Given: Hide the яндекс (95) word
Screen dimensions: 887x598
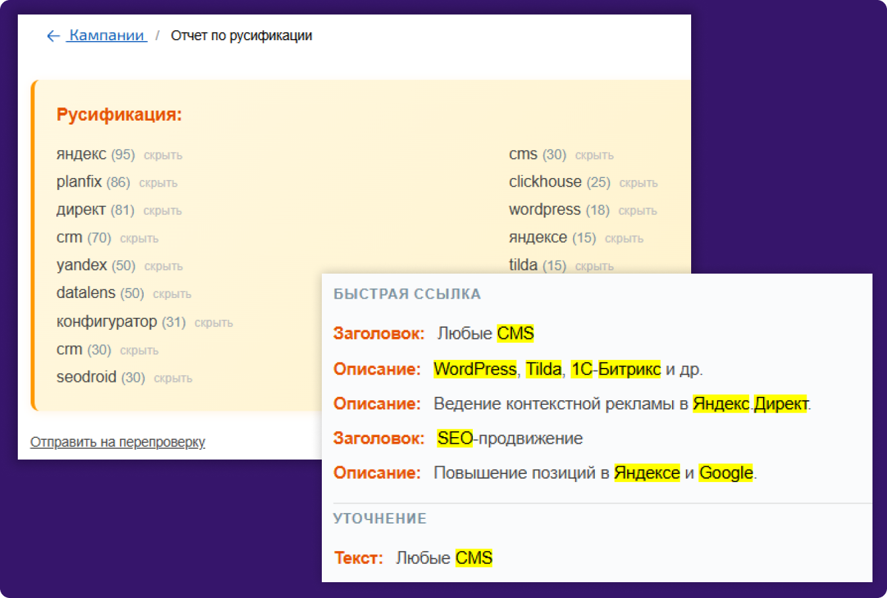Looking at the screenshot, I should [x=163, y=156].
